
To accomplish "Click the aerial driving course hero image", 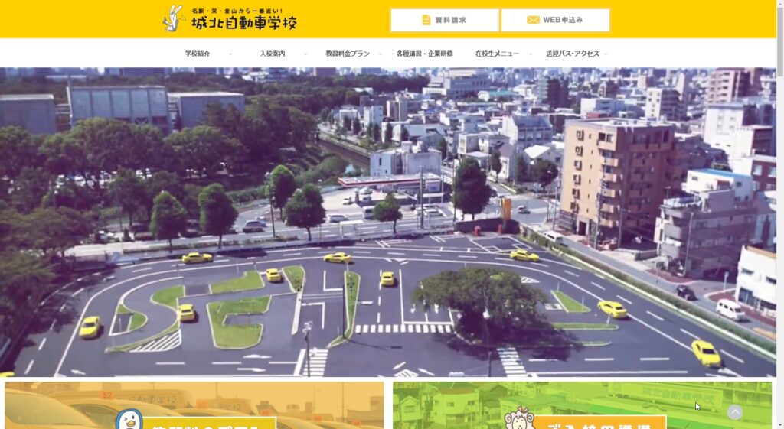I will pos(388,223).
